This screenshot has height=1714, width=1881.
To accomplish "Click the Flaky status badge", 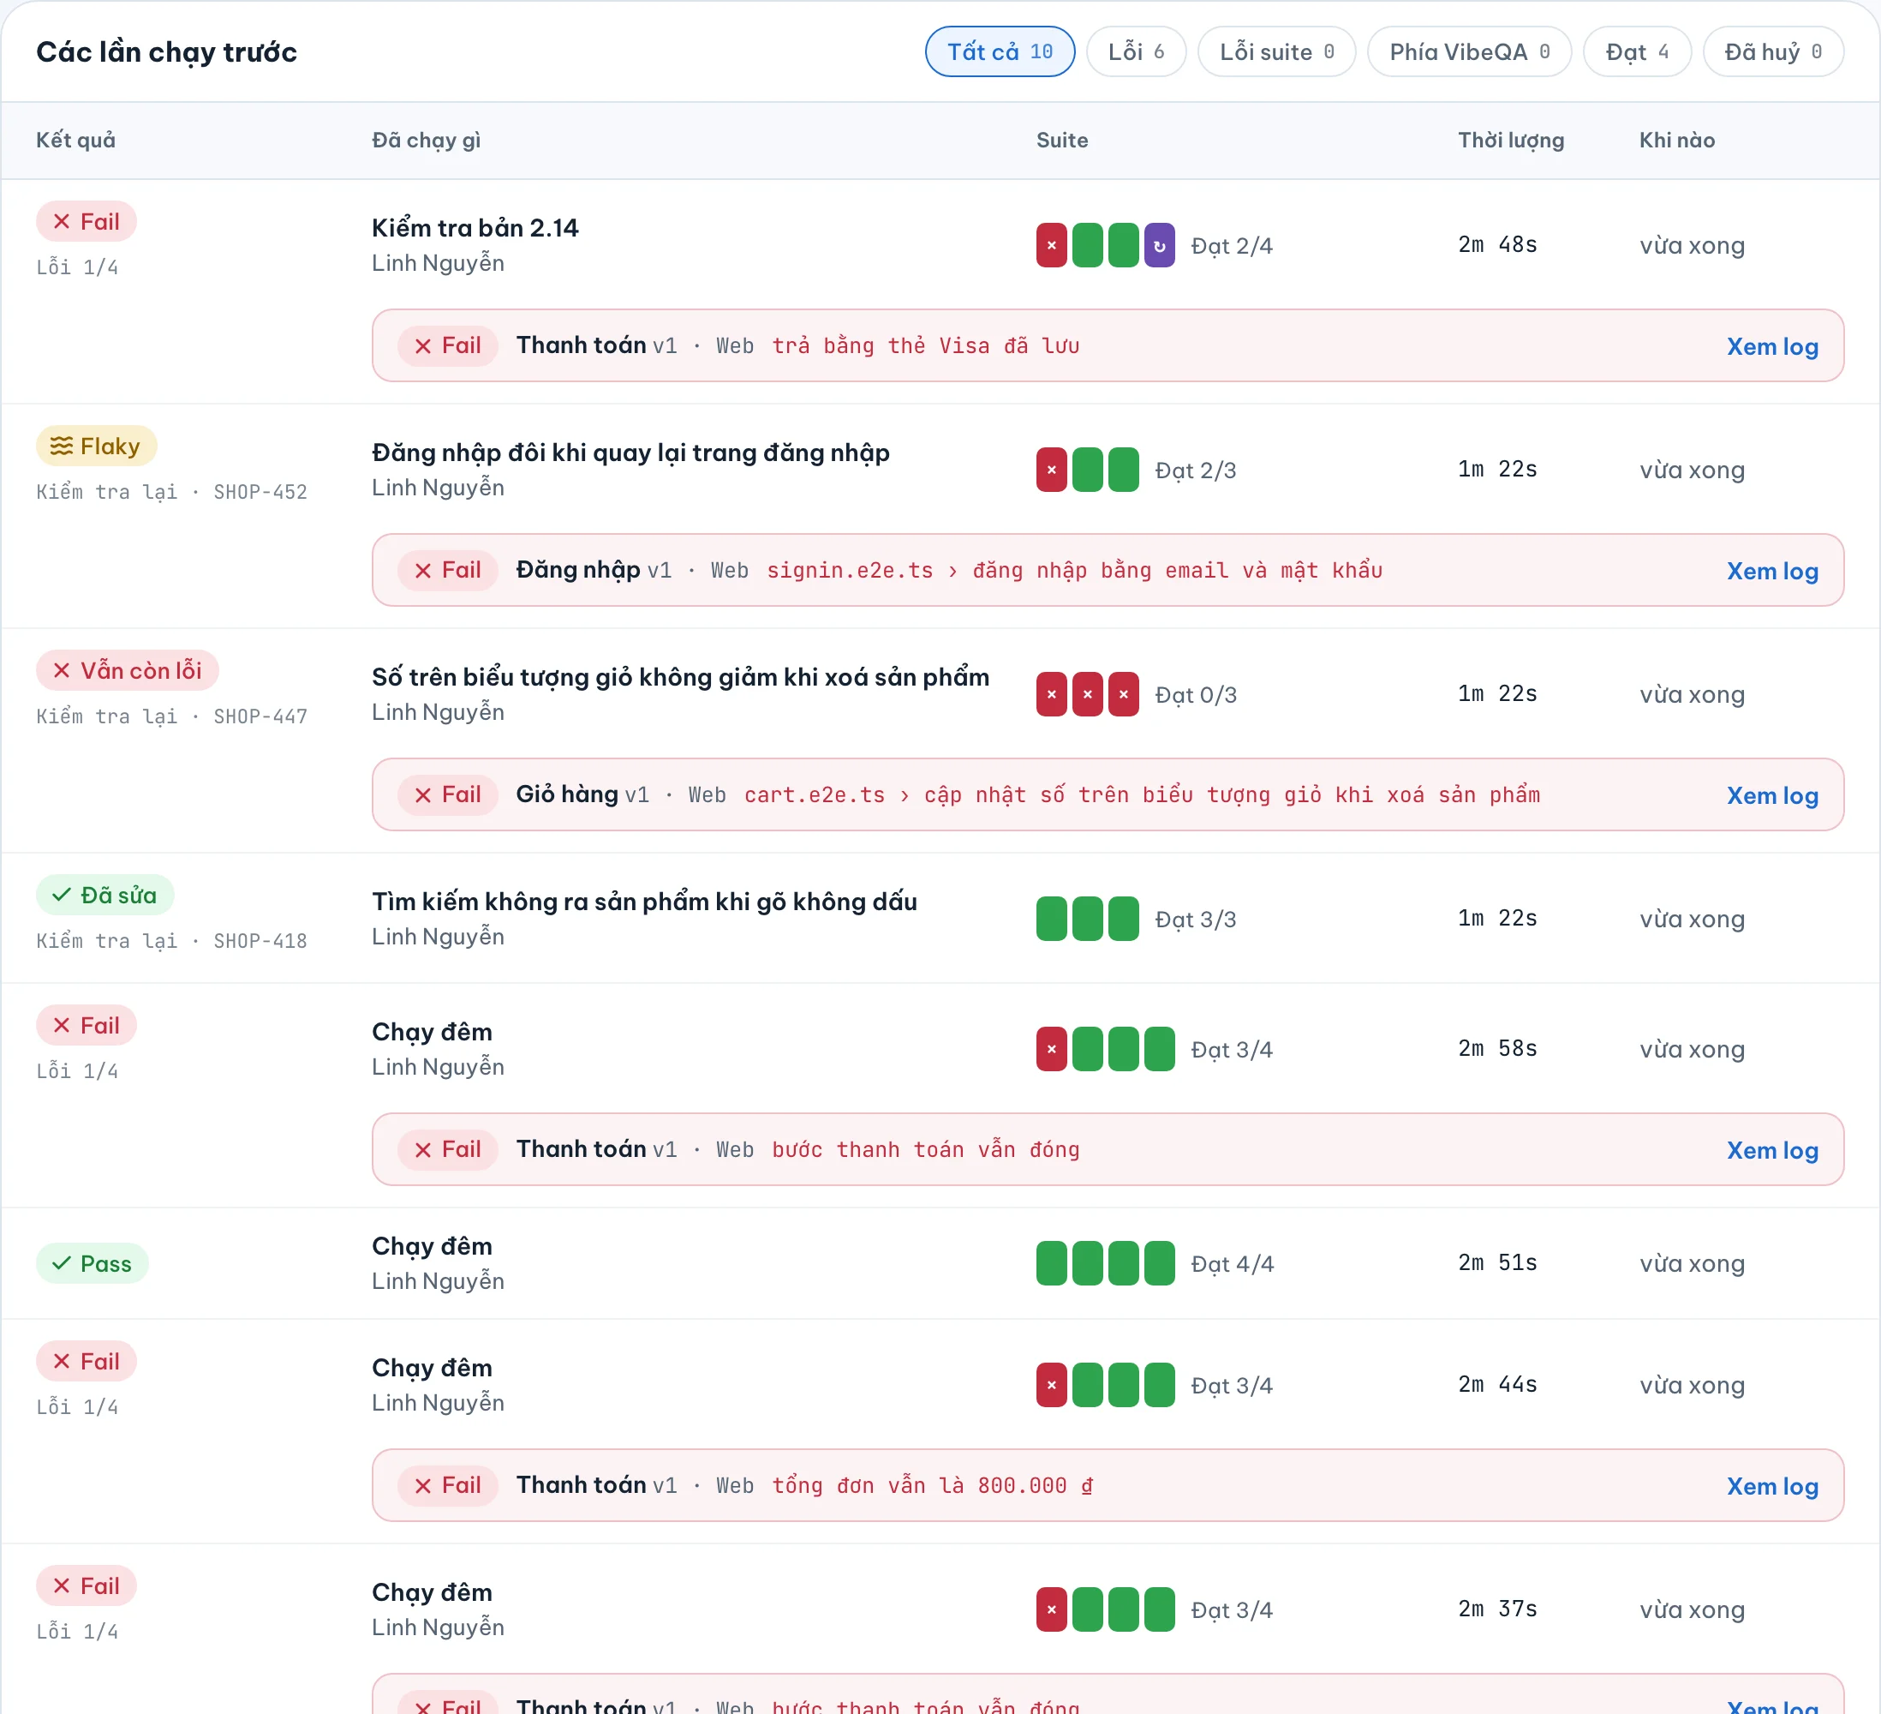I will pyautogui.click(x=97, y=446).
